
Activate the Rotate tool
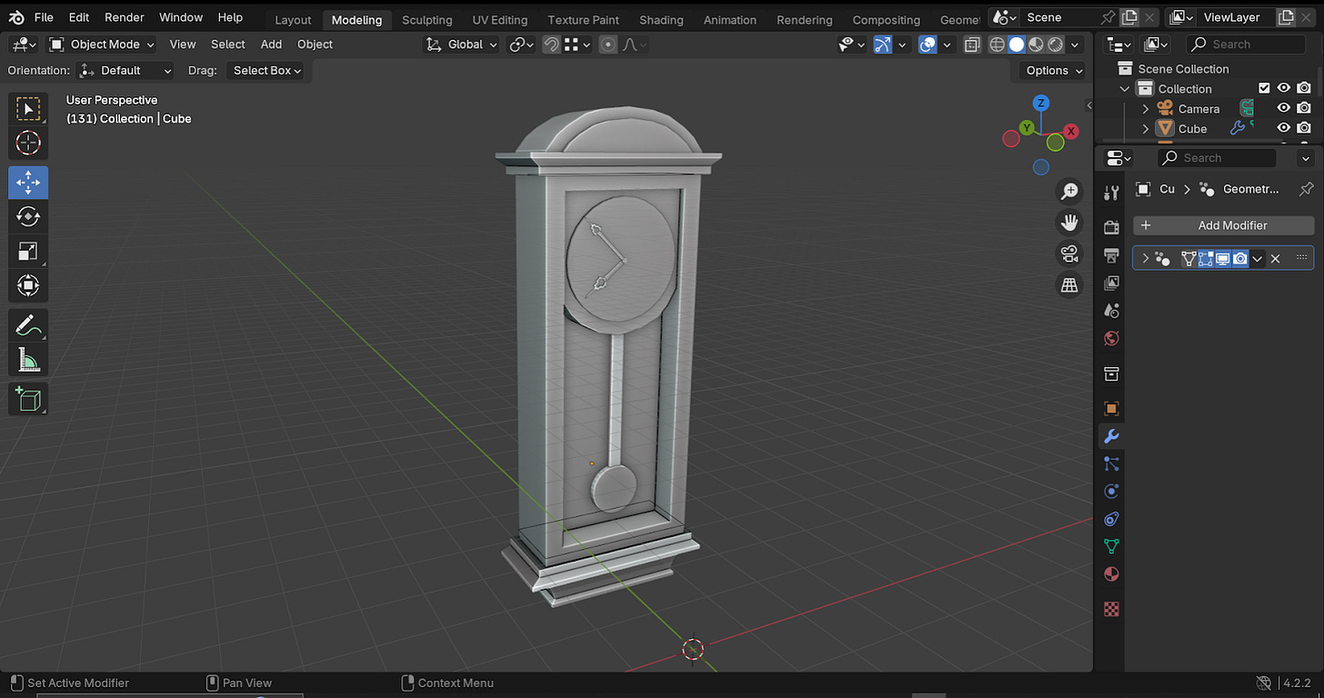point(28,216)
